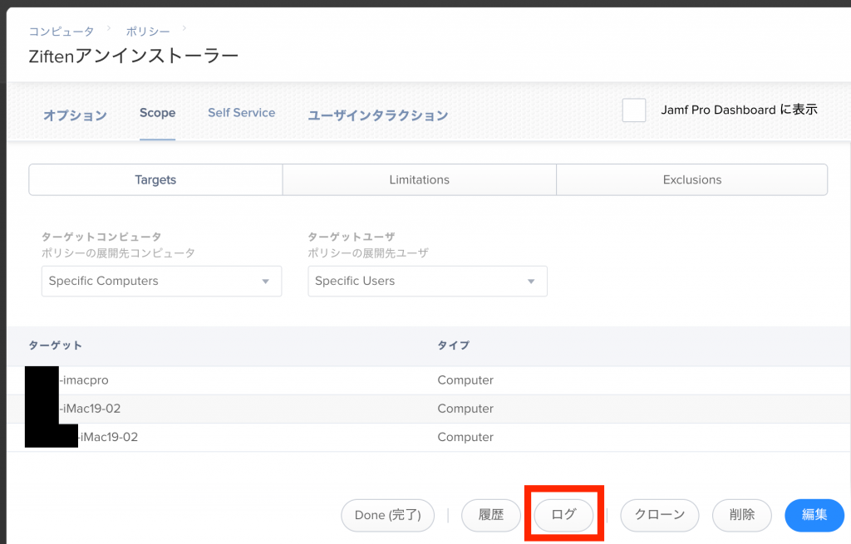Click the ターゲットユーザ label
This screenshot has width=851, height=544.
point(352,237)
